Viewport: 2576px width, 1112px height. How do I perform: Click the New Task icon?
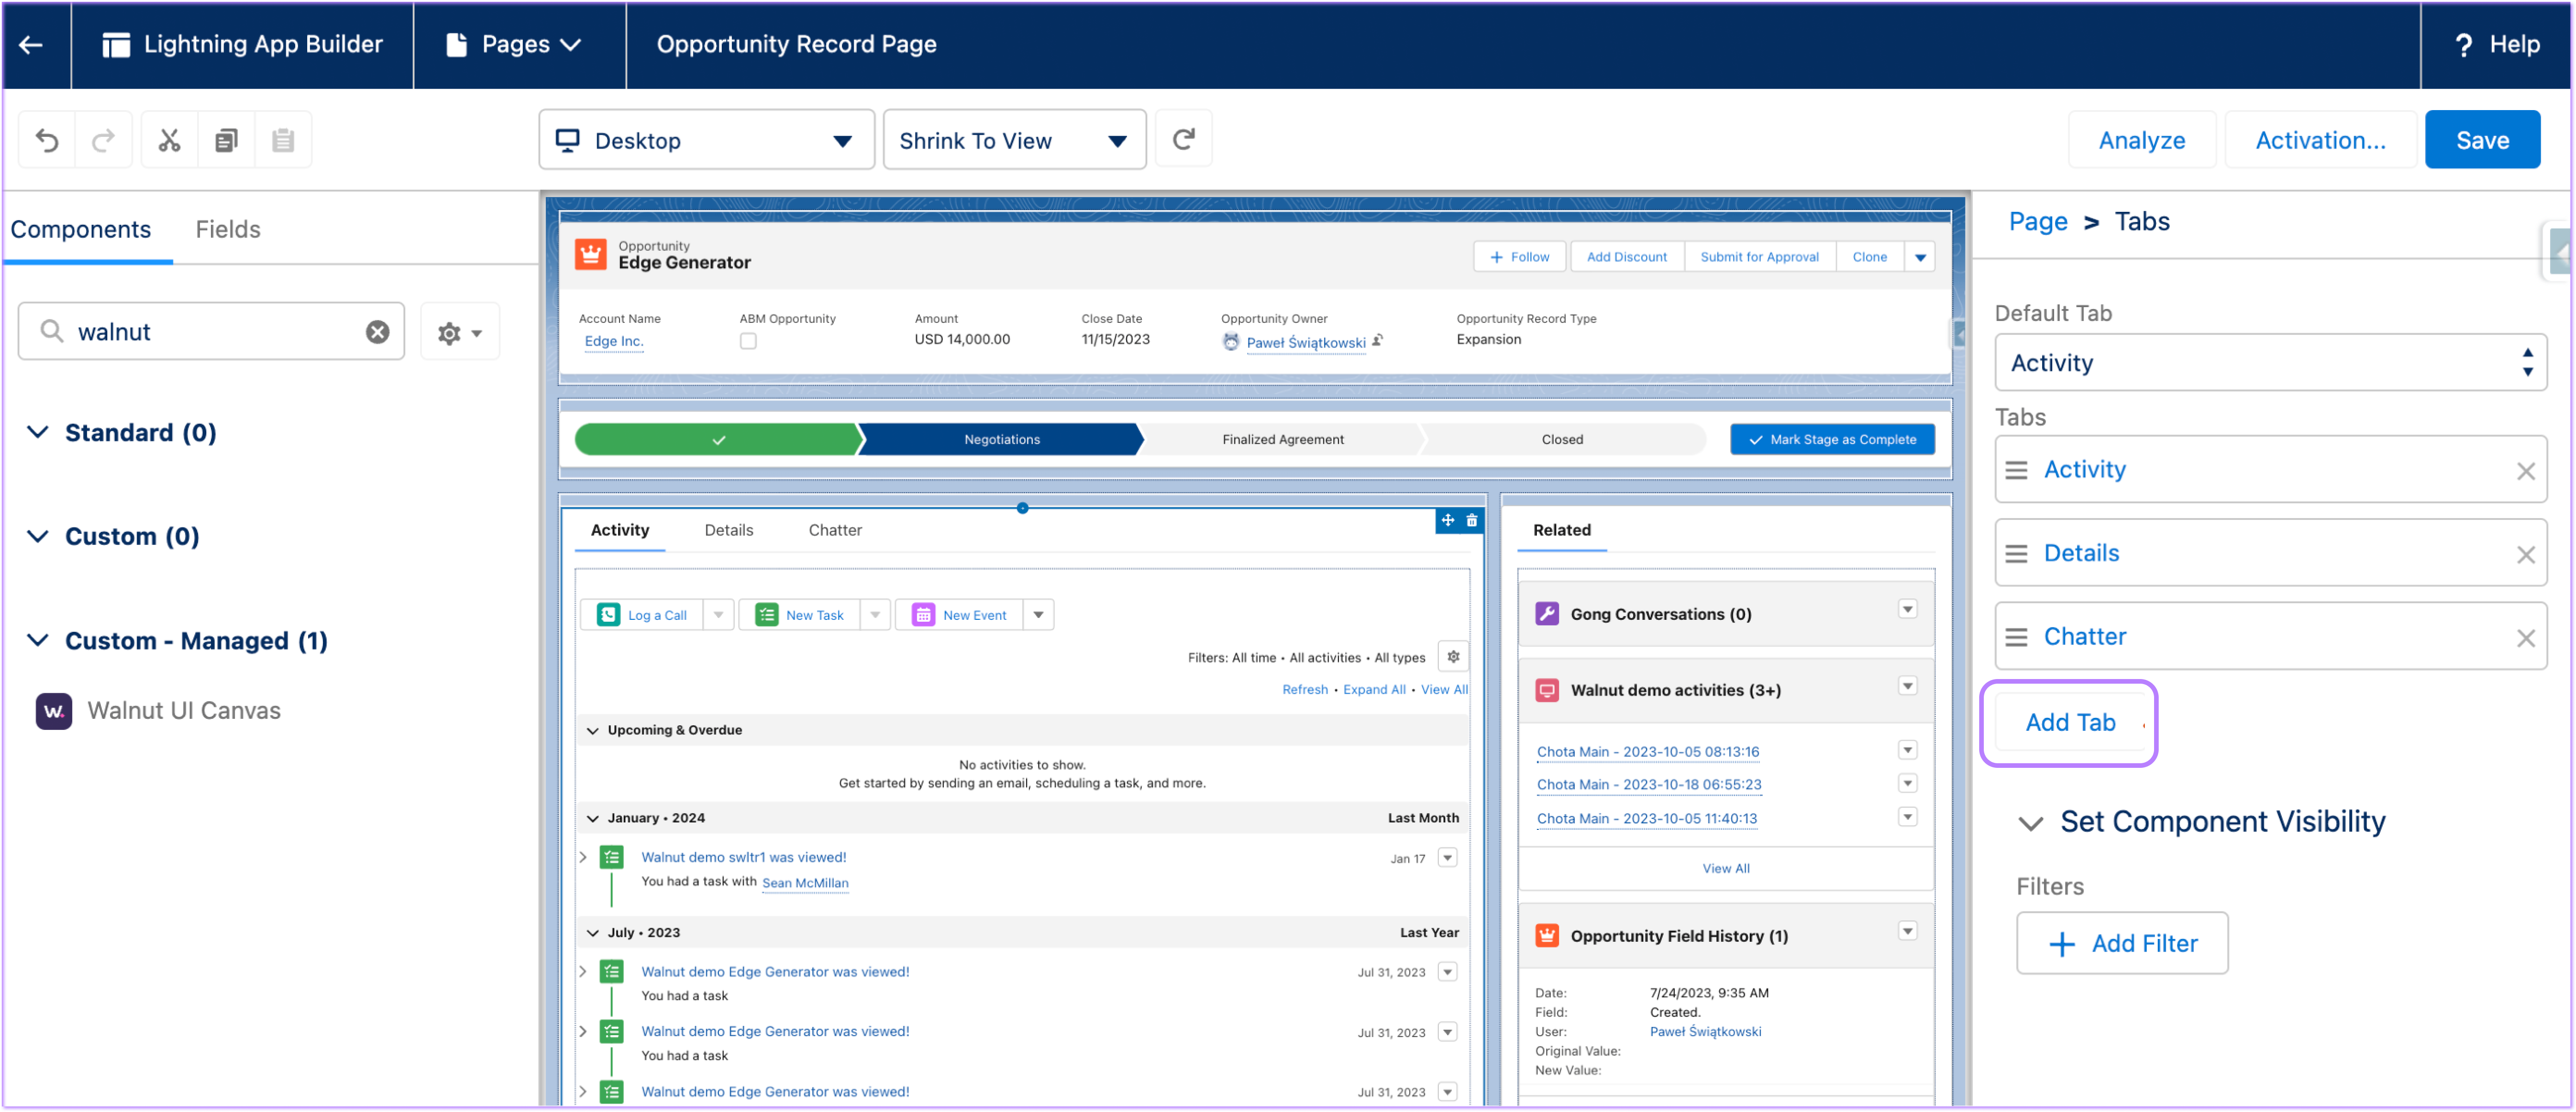(766, 615)
